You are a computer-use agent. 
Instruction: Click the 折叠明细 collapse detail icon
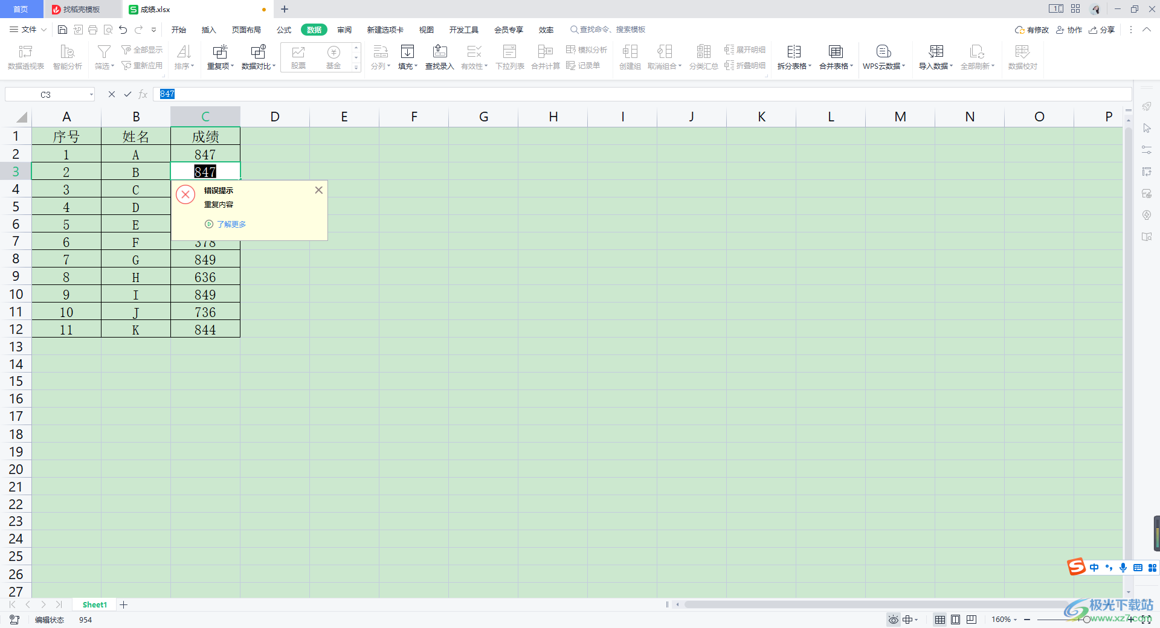click(x=745, y=65)
